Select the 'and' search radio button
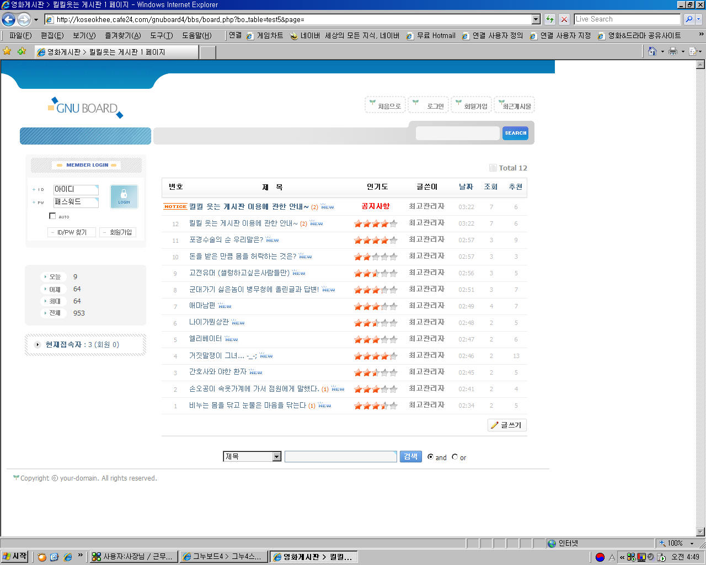 tap(430, 457)
